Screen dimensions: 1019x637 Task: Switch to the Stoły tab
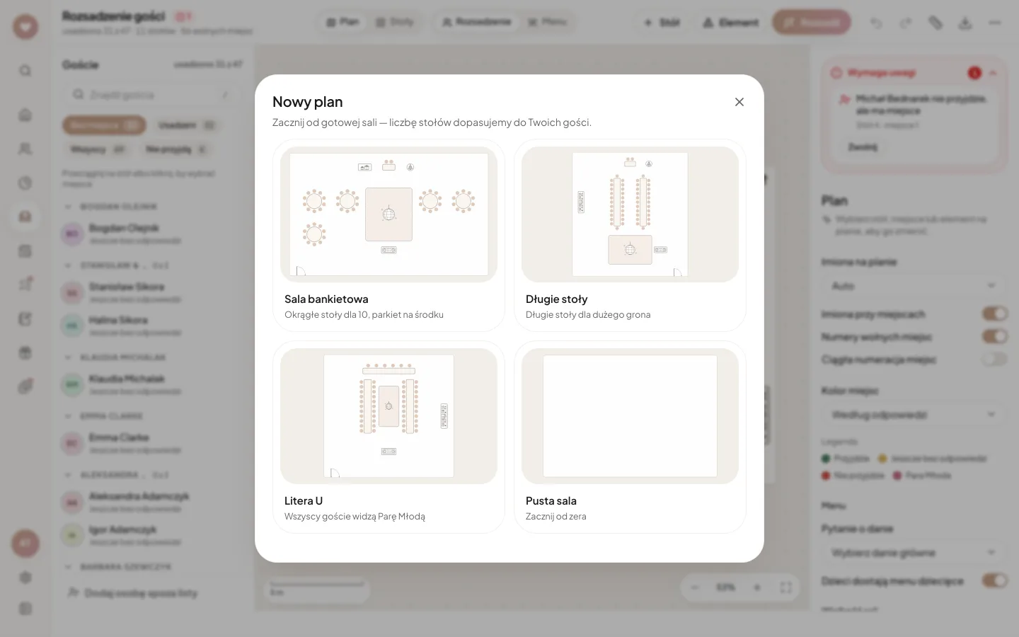pyautogui.click(x=394, y=22)
